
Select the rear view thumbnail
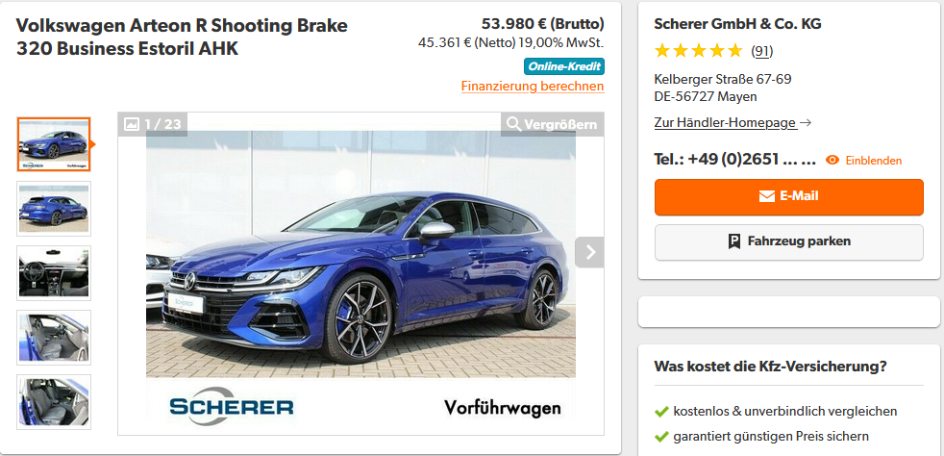click(x=54, y=209)
